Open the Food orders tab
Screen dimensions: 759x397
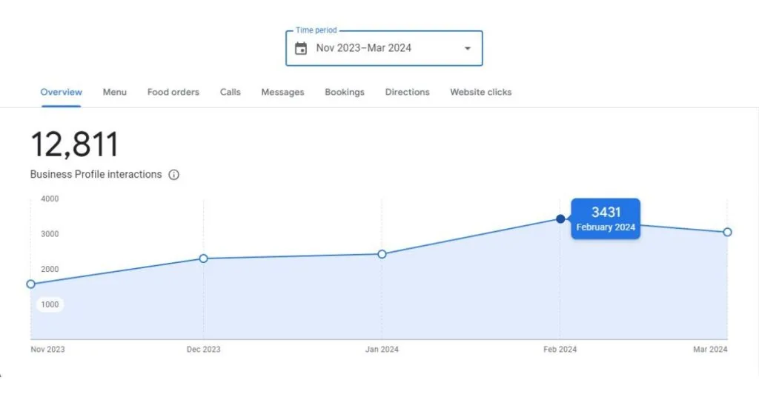173,92
